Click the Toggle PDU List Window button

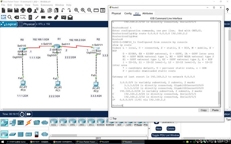165,135
